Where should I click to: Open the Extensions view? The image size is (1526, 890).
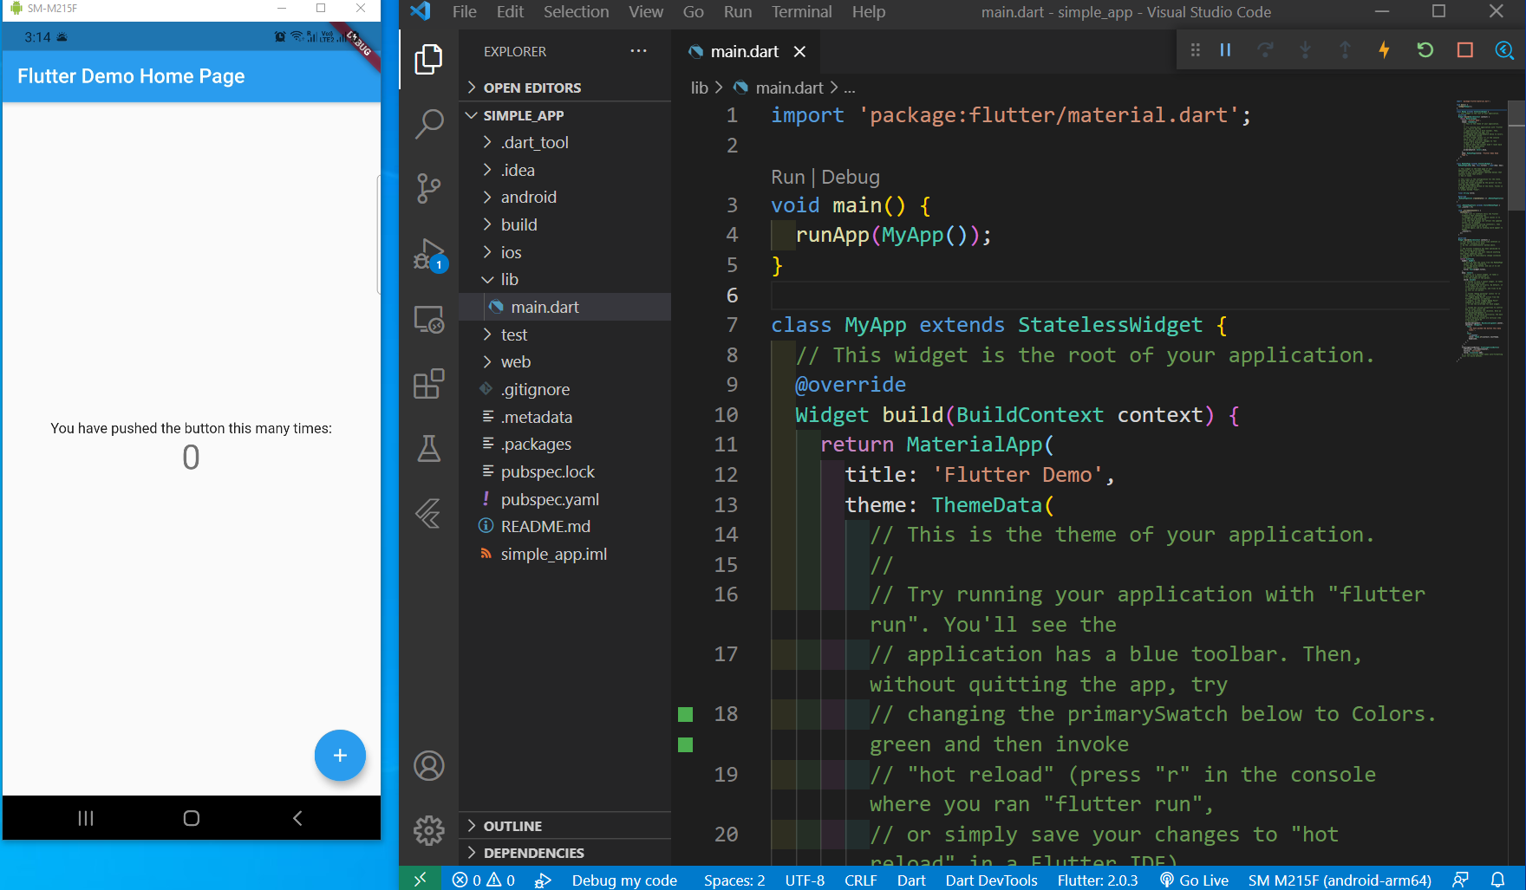click(428, 384)
